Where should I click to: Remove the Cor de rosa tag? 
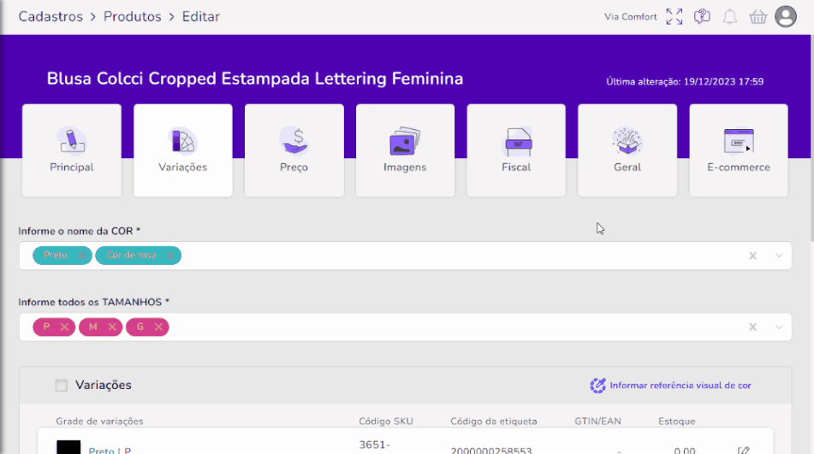pos(170,256)
